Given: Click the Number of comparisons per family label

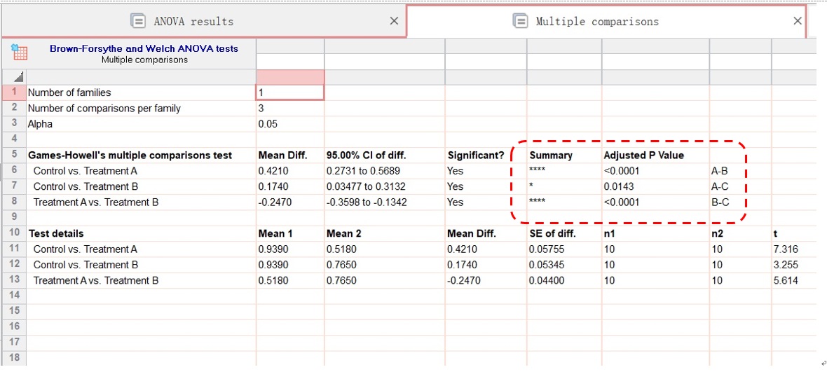Looking at the screenshot, I should click(104, 109).
